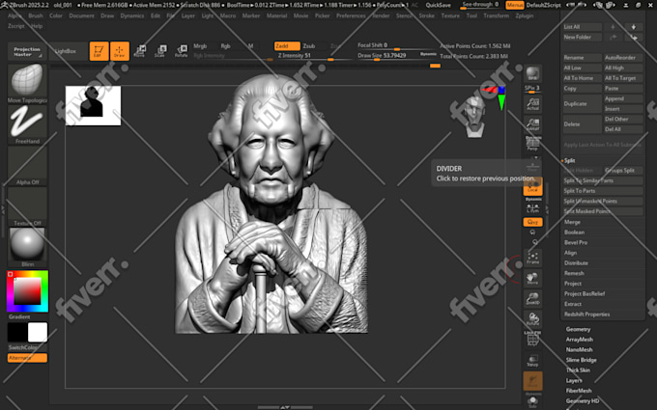This screenshot has height=410, width=657.
Task: Enable Zsub sculpt mode
Action: coord(309,46)
